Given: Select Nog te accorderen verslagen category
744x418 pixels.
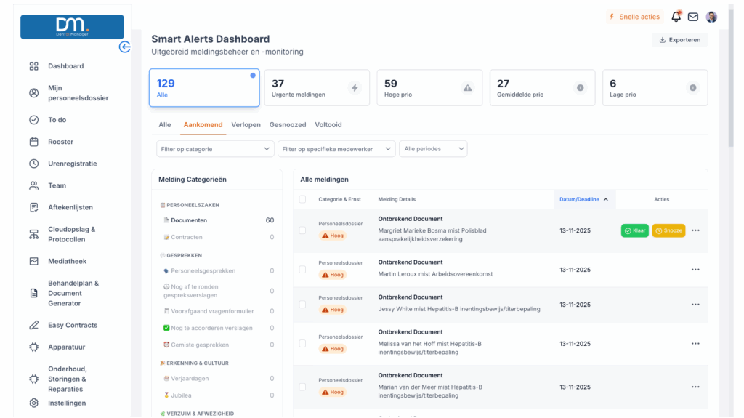Looking at the screenshot, I should [x=217, y=329].
